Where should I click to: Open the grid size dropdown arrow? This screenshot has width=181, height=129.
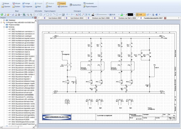point(145,15)
